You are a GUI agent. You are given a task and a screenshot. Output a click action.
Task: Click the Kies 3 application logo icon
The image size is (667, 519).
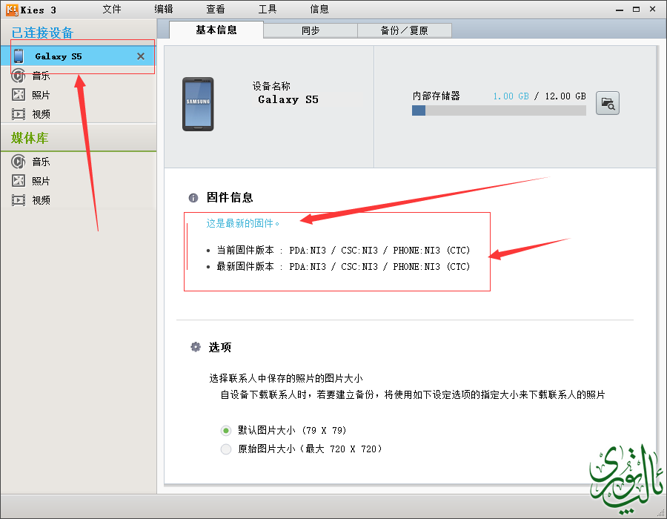12,10
